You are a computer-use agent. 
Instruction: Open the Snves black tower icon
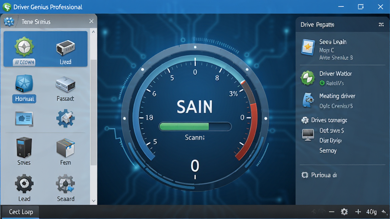click(24, 148)
